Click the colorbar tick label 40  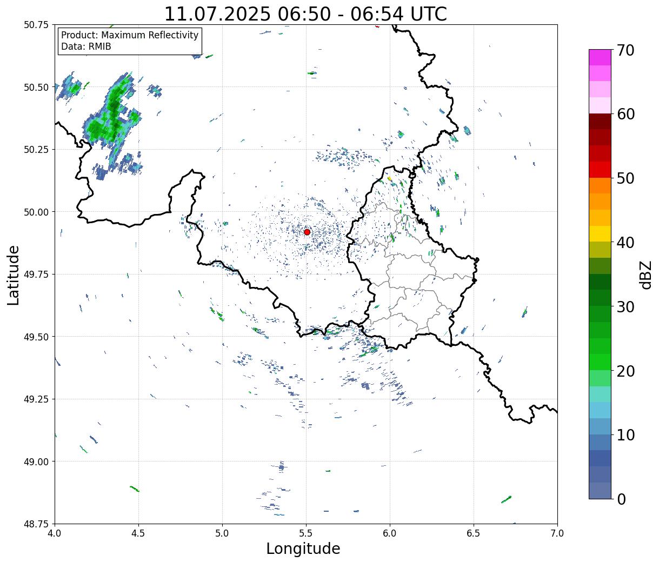[x=625, y=242]
